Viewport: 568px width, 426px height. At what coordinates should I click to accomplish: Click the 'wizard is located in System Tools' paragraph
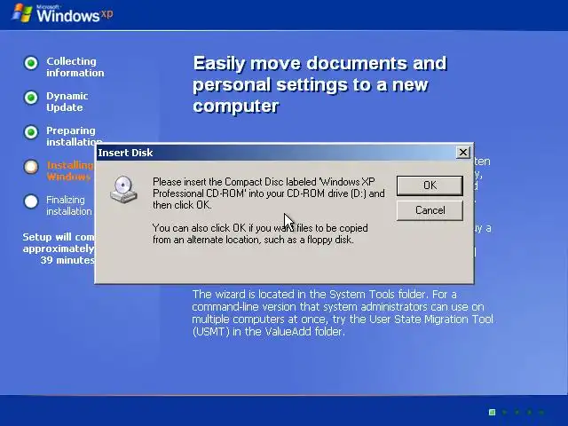(343, 312)
